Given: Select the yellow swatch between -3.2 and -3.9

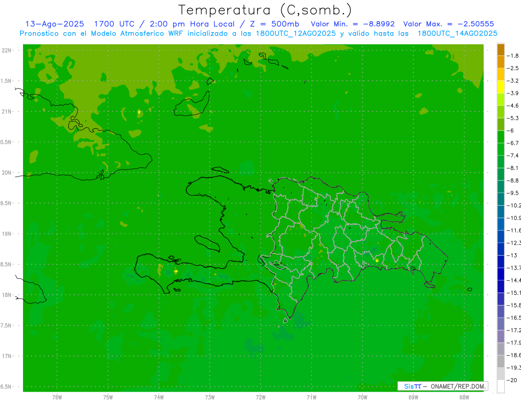Looking at the screenshot, I should [501, 87].
